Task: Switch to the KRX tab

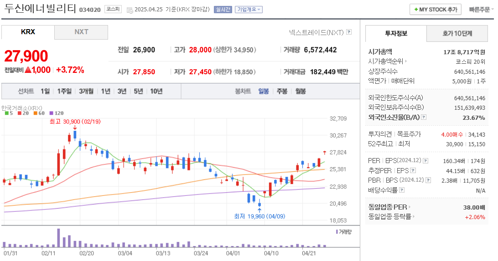Action: pos(28,32)
